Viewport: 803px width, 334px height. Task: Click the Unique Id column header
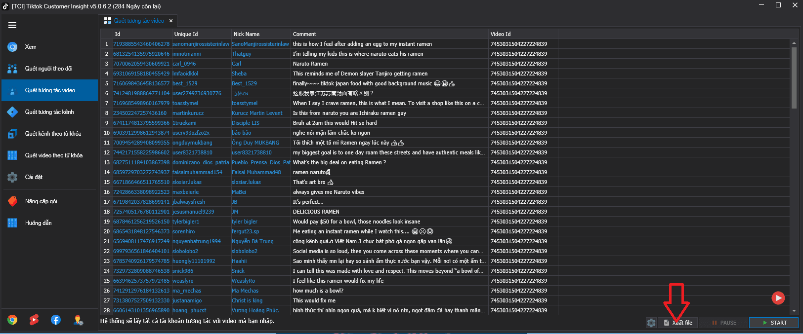pos(202,34)
